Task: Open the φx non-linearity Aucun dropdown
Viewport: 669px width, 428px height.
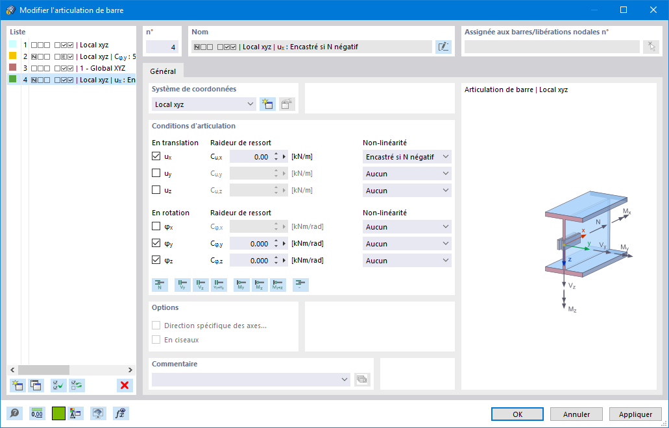Action: [407, 226]
